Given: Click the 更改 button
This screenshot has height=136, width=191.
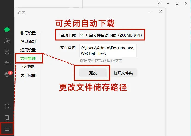Looking at the screenshot, I should (93, 73).
